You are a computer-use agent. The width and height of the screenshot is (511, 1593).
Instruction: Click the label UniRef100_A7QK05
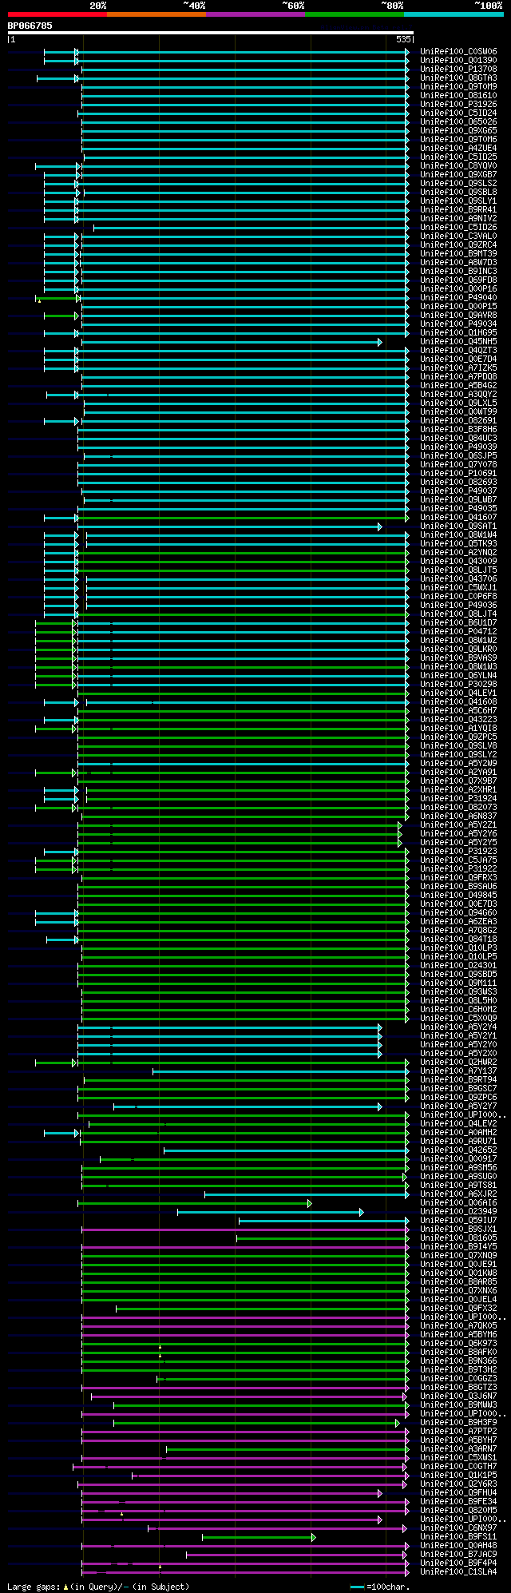(458, 1326)
